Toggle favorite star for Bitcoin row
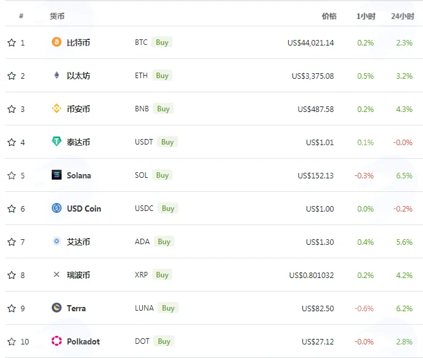 (x=12, y=42)
